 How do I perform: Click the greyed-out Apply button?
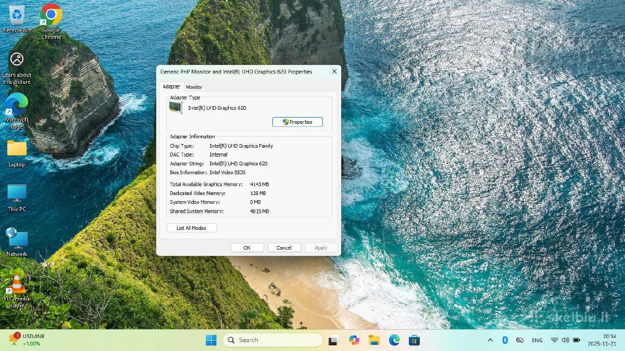pyautogui.click(x=321, y=248)
